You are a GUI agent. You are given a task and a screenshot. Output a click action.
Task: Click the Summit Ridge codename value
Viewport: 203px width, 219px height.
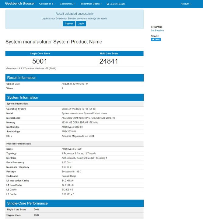pyautogui.click(x=69, y=176)
